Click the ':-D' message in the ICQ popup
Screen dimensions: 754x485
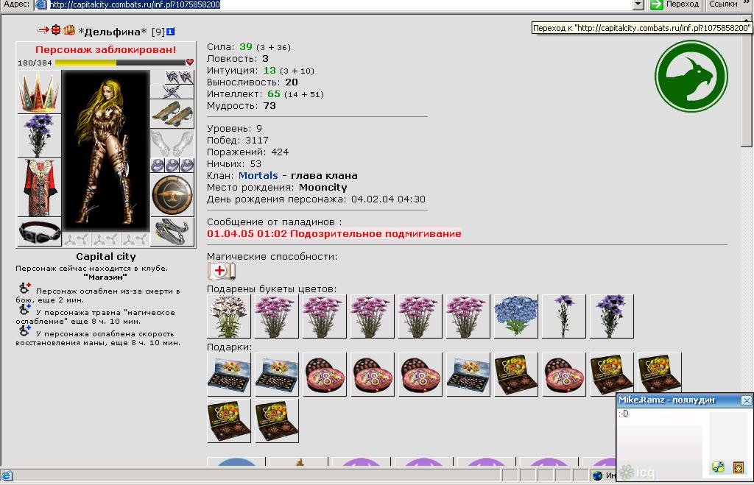click(623, 414)
